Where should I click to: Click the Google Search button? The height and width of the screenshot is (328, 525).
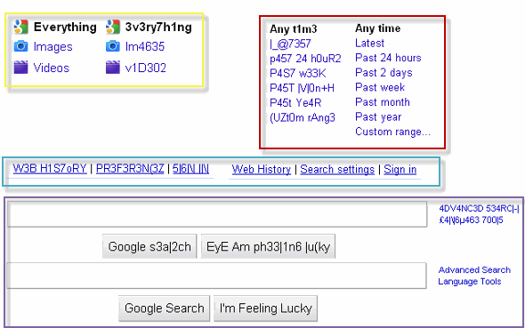coord(165,308)
